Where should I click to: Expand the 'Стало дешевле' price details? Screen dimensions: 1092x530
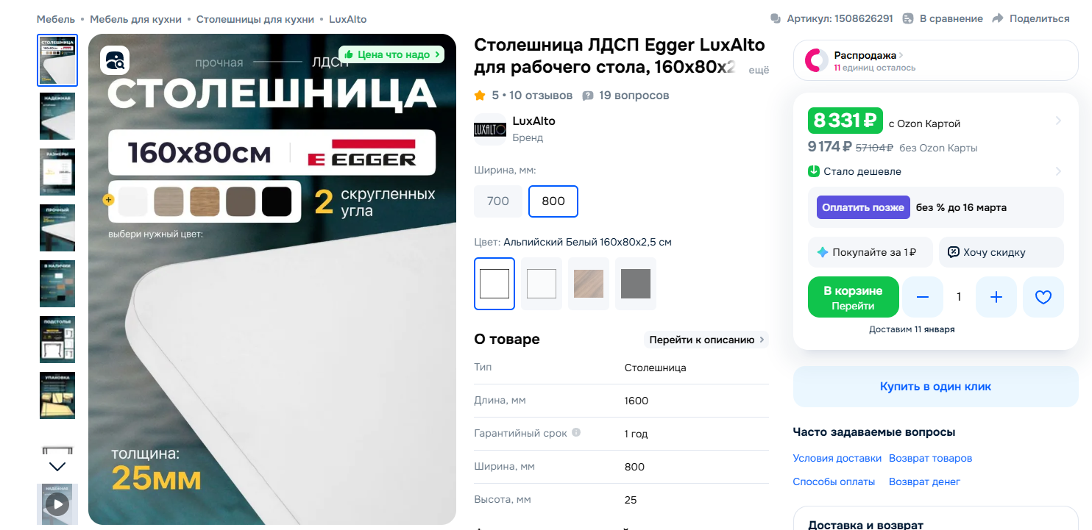click(936, 171)
